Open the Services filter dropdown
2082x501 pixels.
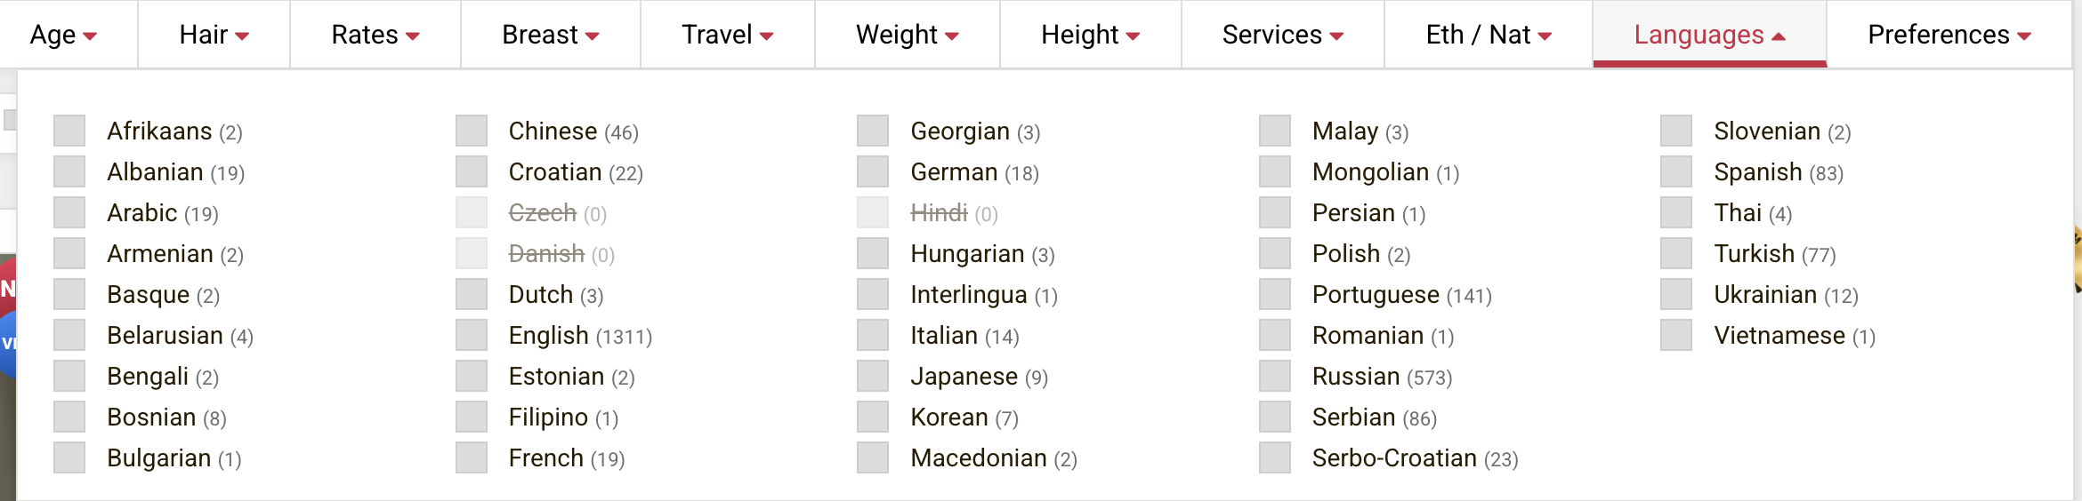click(x=1282, y=35)
